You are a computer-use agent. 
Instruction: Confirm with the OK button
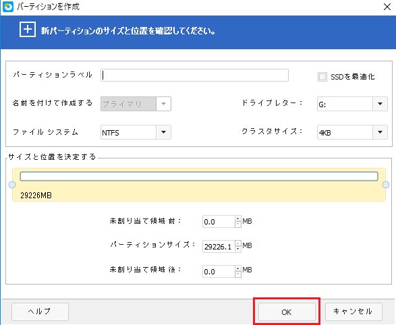[x=287, y=312]
